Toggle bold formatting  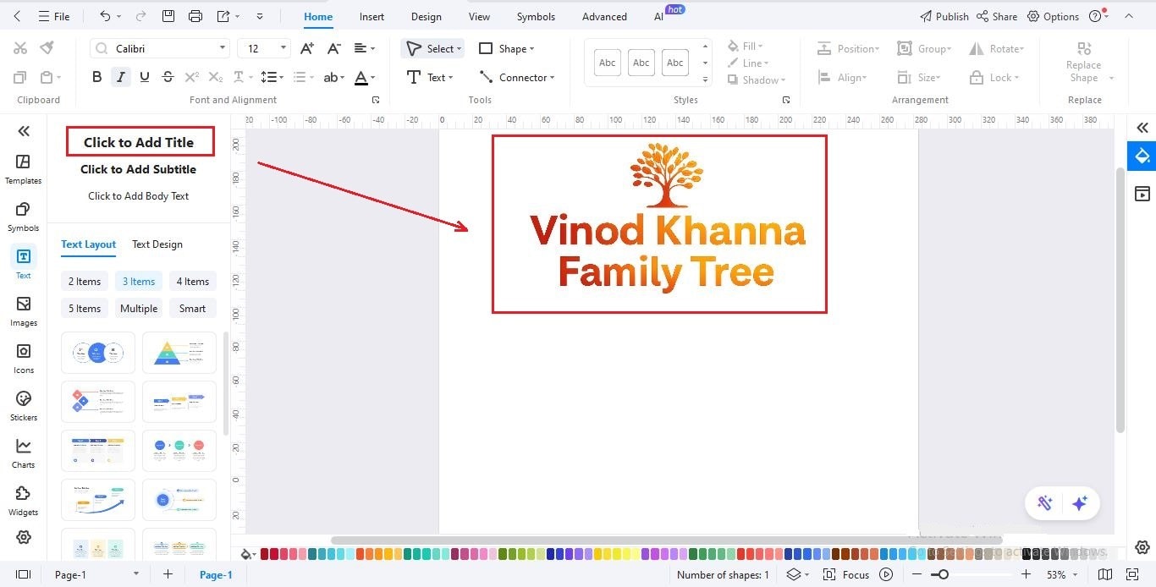coord(96,76)
